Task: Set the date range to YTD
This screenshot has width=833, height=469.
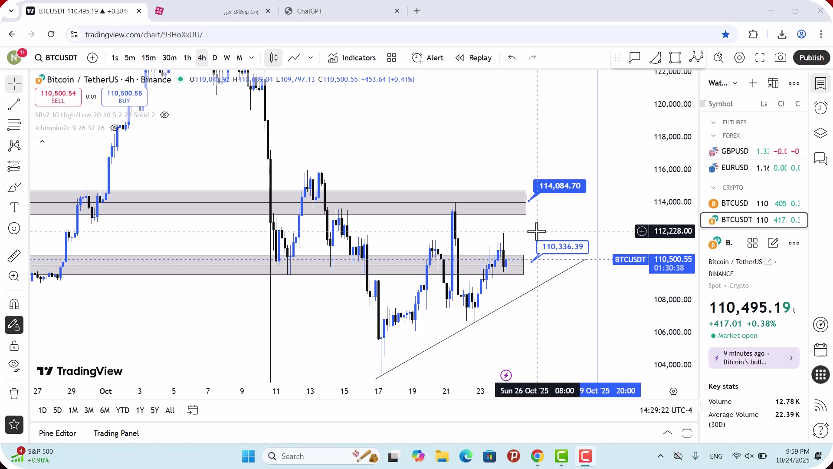Action: (123, 410)
